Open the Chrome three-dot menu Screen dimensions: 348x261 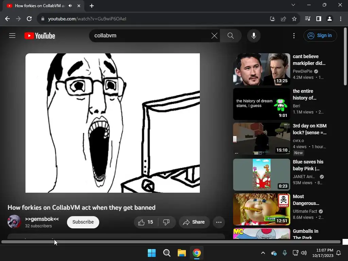tap(341, 19)
